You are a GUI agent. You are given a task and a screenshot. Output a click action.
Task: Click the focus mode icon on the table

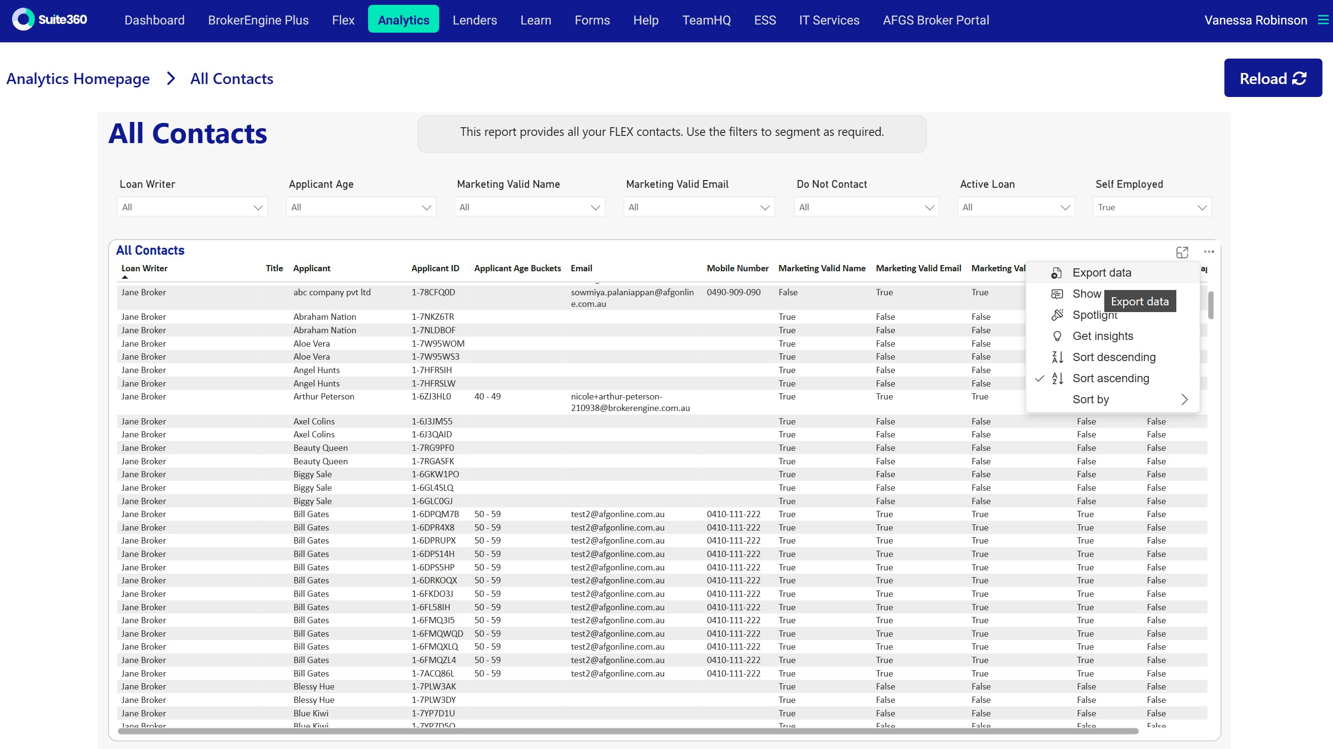[1182, 252]
